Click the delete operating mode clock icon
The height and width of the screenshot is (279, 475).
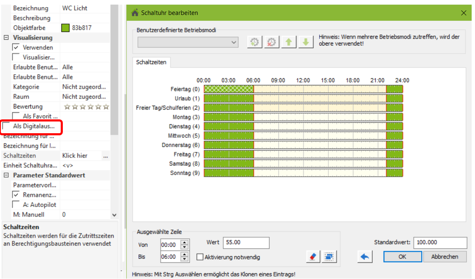click(x=272, y=42)
